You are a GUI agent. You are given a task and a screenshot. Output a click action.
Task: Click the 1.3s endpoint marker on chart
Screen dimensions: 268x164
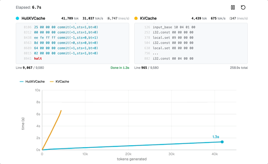(222, 142)
